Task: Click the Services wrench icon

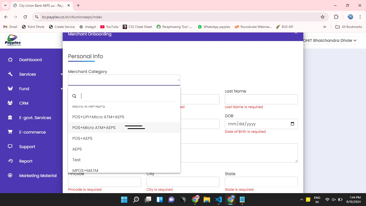Action: [x=10, y=74]
